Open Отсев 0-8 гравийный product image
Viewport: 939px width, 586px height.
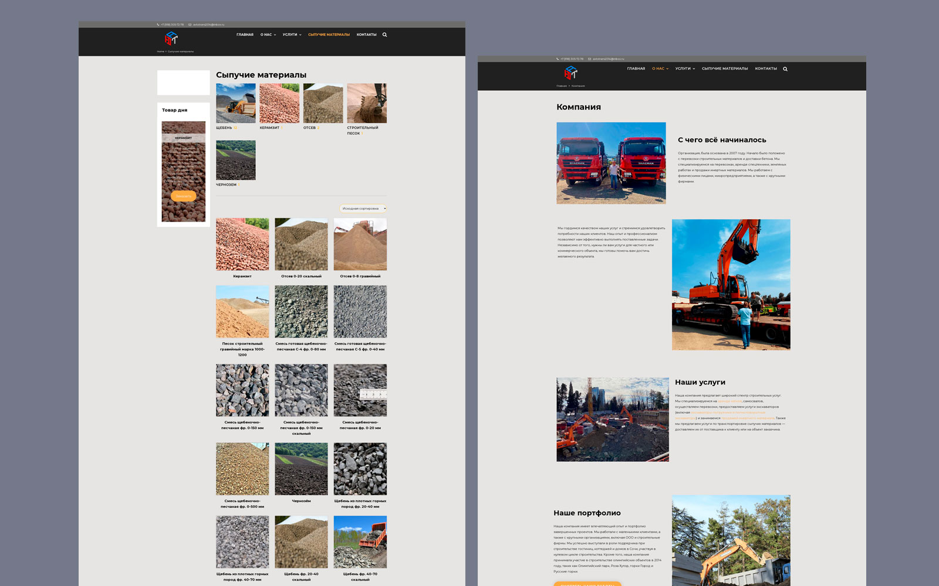point(360,244)
